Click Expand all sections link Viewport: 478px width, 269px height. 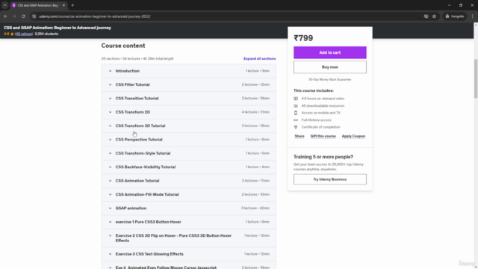[x=259, y=58]
